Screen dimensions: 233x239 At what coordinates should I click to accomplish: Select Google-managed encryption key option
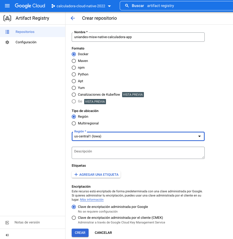74,207
